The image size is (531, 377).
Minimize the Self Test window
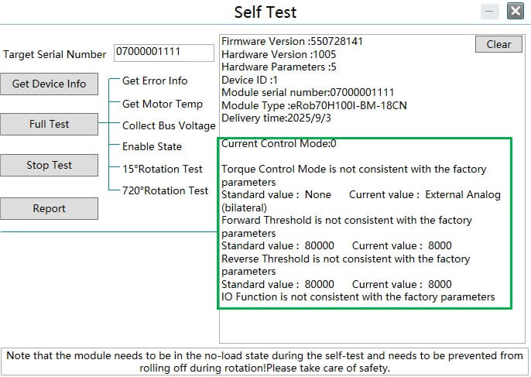(x=489, y=11)
